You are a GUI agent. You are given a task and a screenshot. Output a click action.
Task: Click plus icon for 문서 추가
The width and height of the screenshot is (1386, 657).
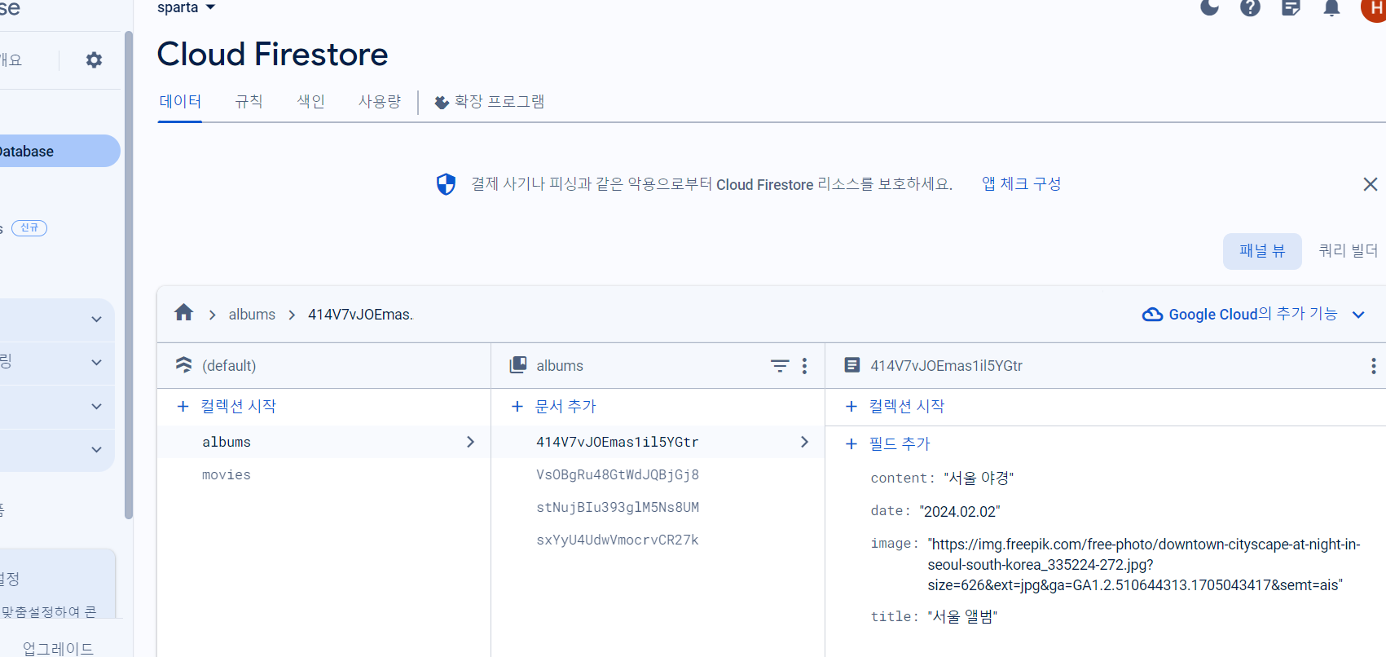[x=517, y=406]
